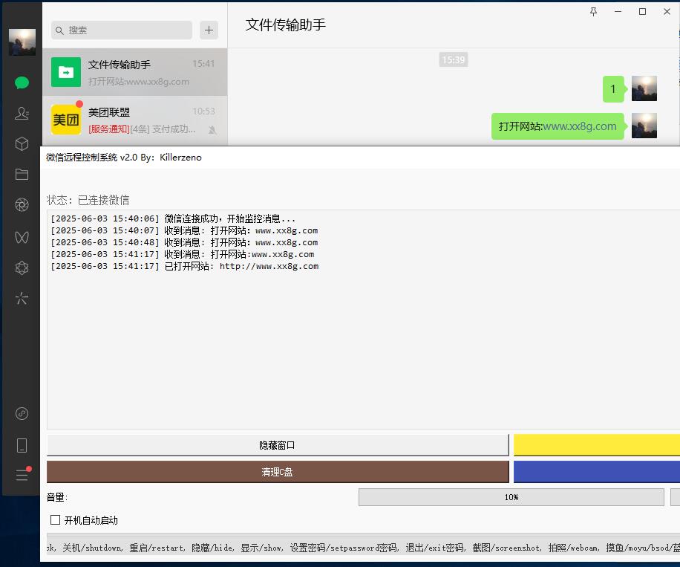The width and height of the screenshot is (680, 567).
Task: Click the 15:40:07 收到消息 log line
Action: (184, 230)
